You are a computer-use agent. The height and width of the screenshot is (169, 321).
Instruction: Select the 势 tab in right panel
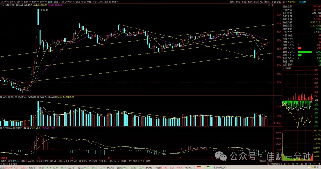pyautogui.click(x=297, y=164)
